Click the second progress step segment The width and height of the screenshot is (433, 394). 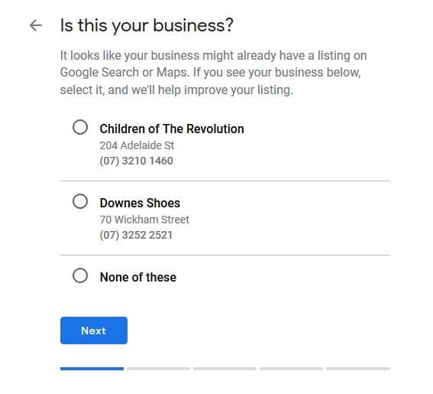(159, 369)
